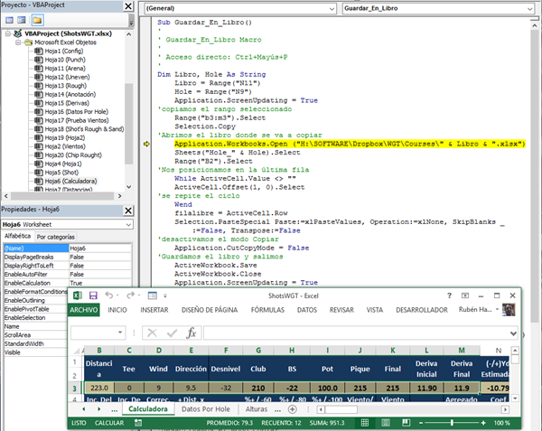Click the Undo arrow in Excel toolbar
The width and height of the screenshot is (542, 431).
110,295
